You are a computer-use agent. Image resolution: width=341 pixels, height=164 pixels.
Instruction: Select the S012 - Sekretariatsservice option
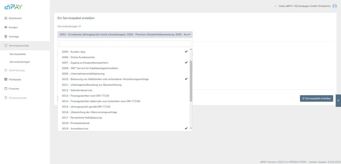click(x=125, y=90)
